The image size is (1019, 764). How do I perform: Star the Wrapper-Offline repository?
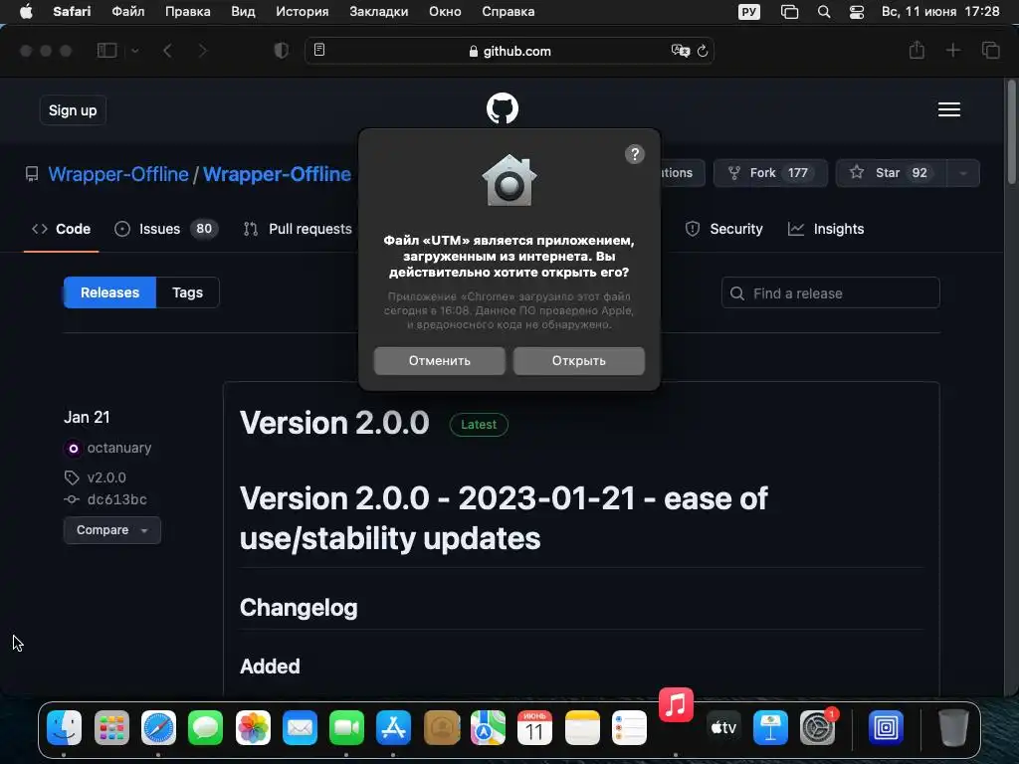tap(891, 173)
